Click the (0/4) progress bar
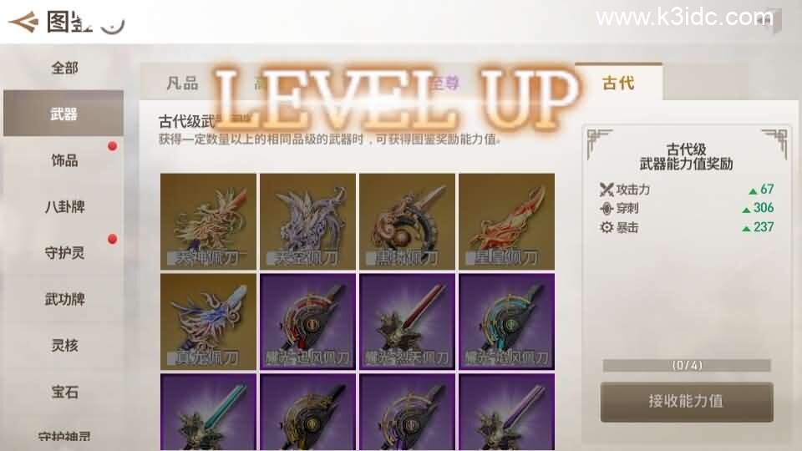 coord(687,365)
